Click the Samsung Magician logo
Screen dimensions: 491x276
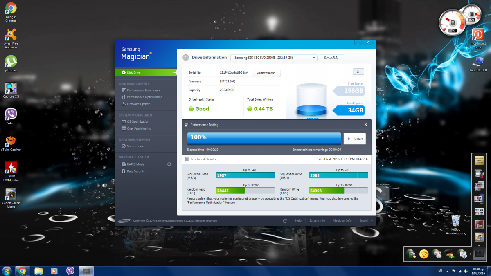pos(136,54)
